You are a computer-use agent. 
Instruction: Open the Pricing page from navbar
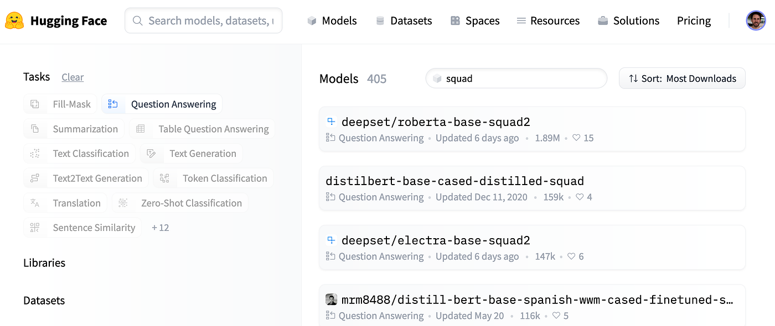pos(694,20)
